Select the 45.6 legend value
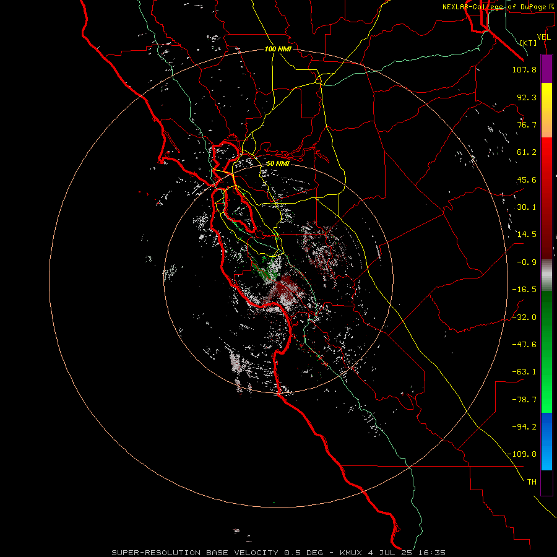This screenshot has width=557, height=557. click(527, 179)
